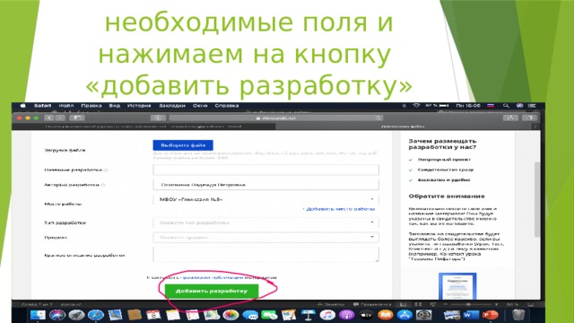Screen dimensions: 574x323
Task: Open Notes app in the Dock
Action: click(172, 315)
